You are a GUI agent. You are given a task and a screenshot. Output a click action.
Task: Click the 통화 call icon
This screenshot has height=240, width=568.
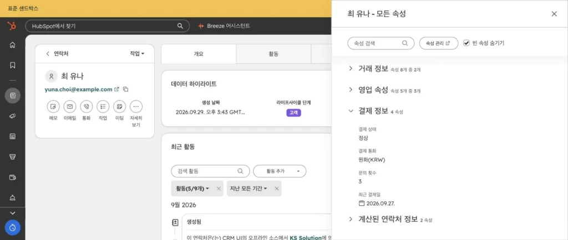(86, 107)
